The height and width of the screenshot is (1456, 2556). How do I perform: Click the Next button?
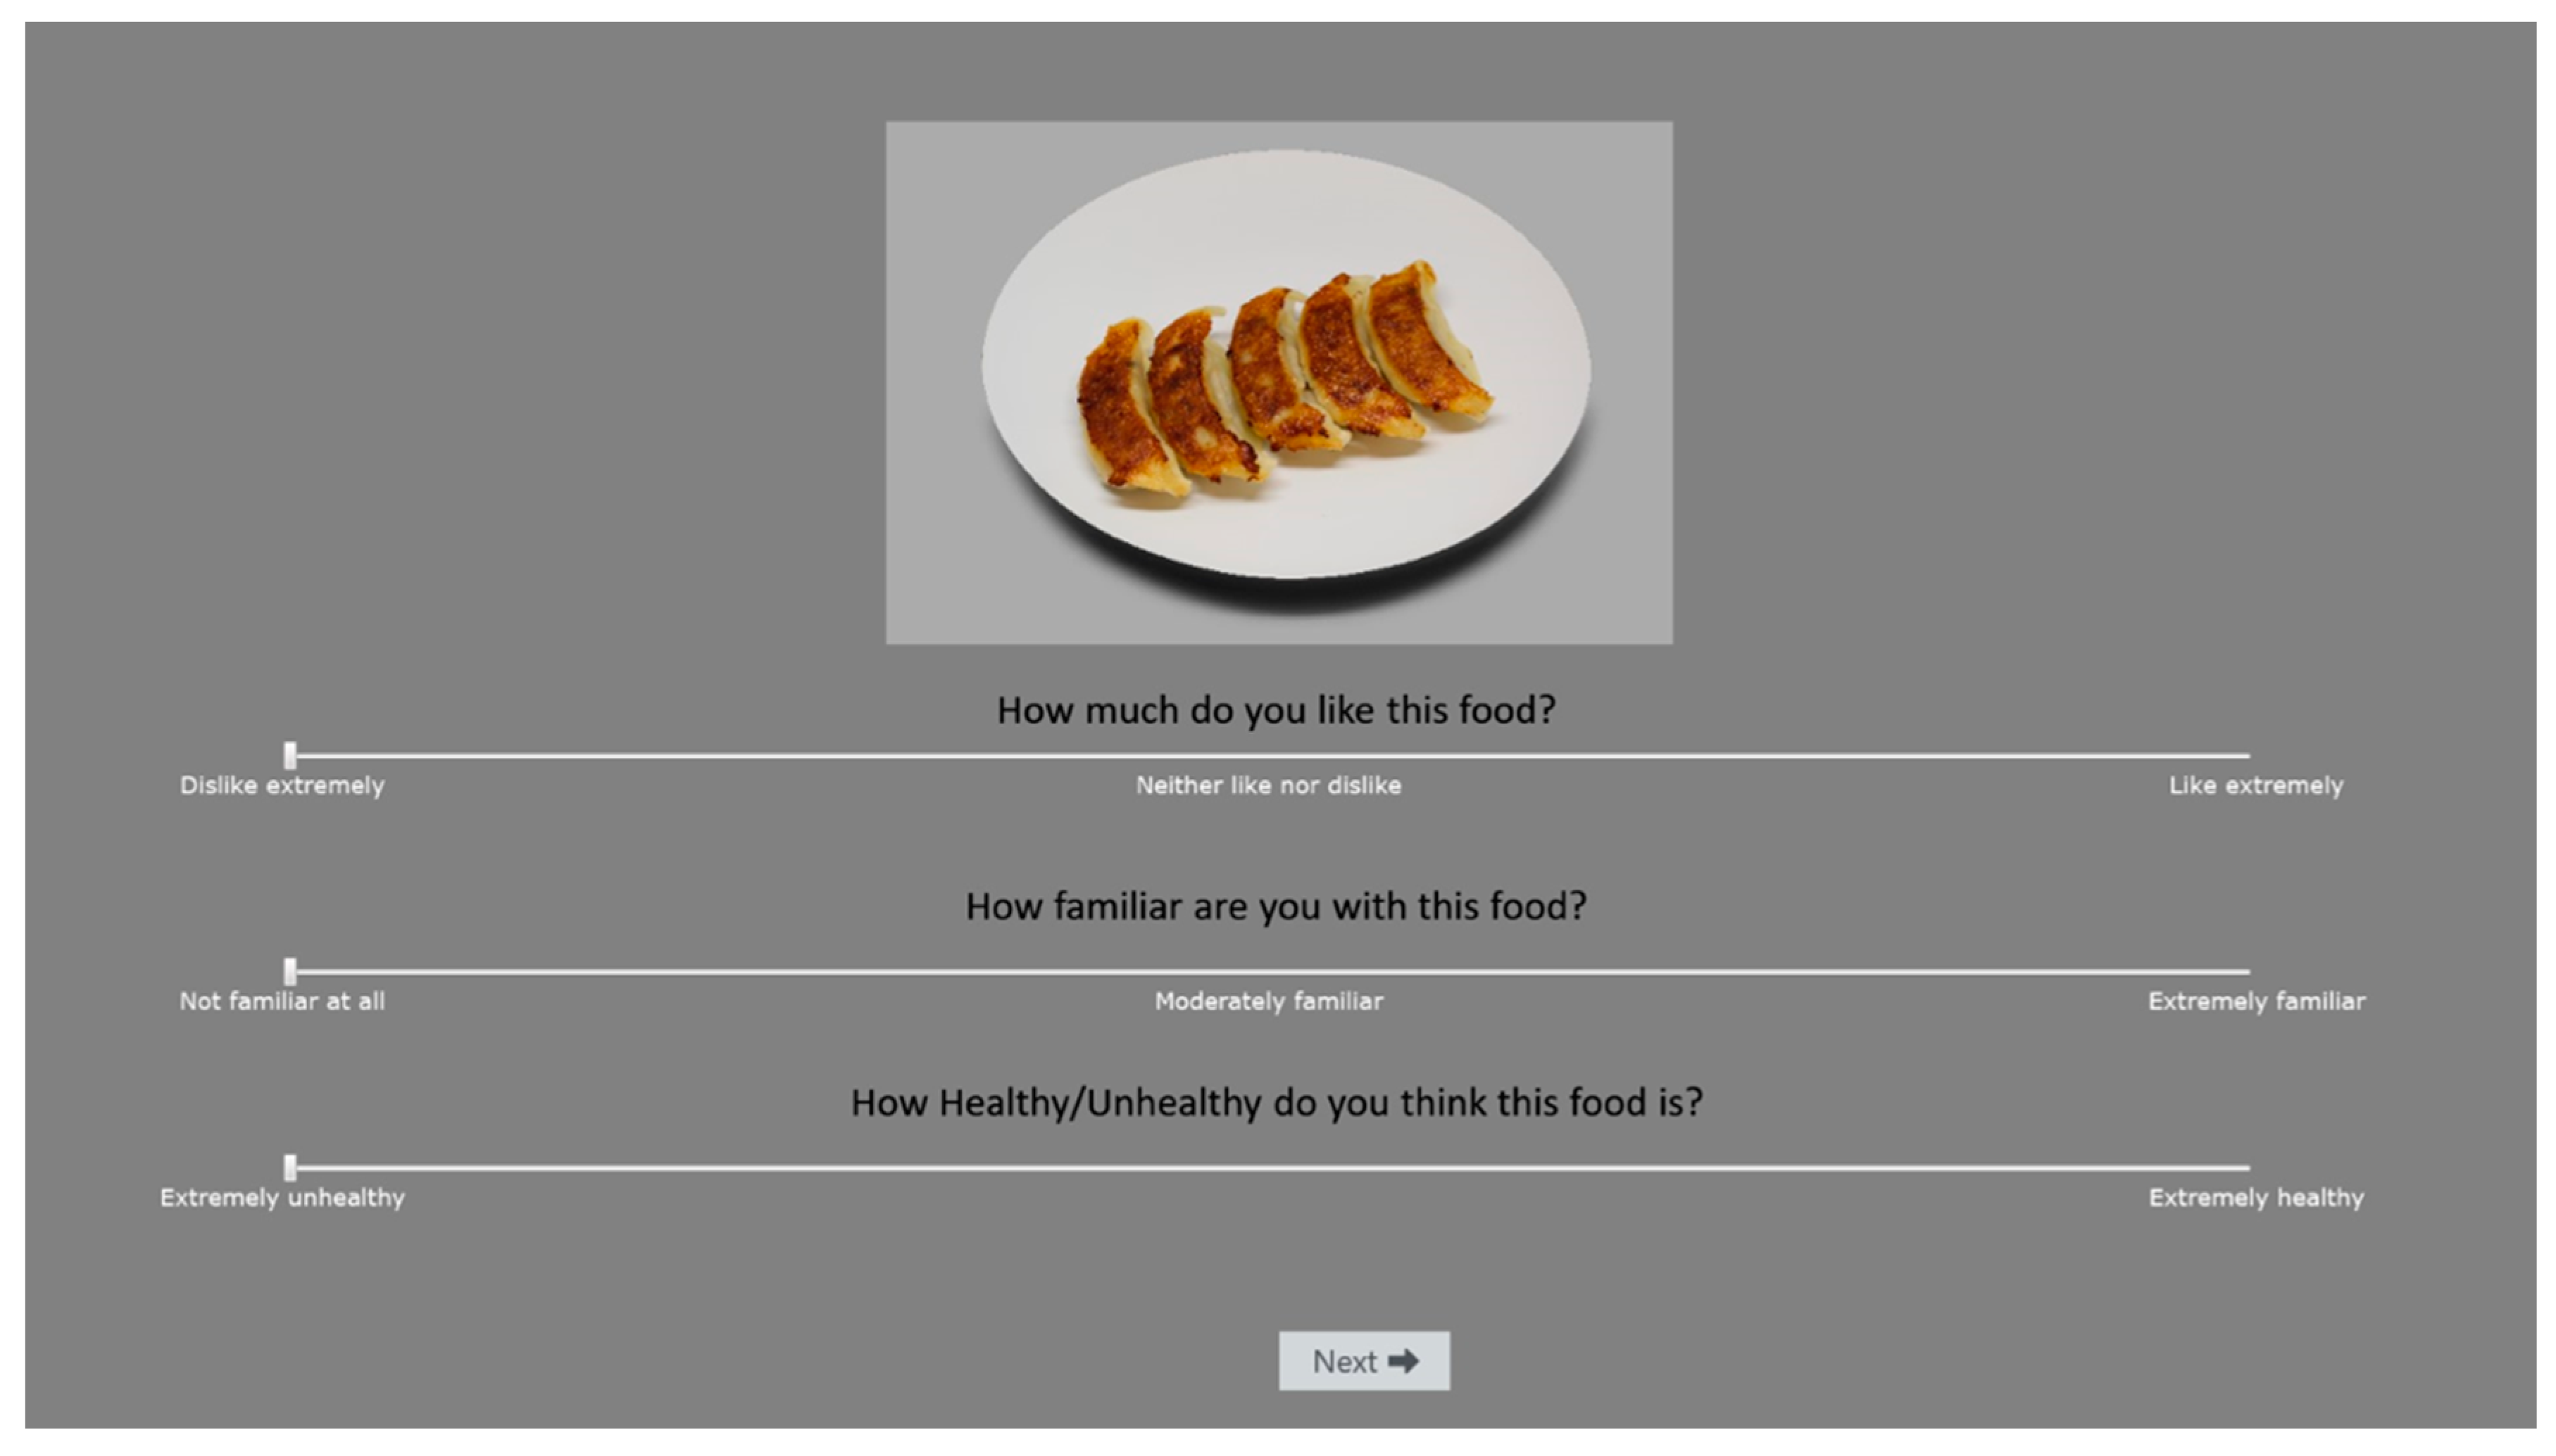(1362, 1360)
